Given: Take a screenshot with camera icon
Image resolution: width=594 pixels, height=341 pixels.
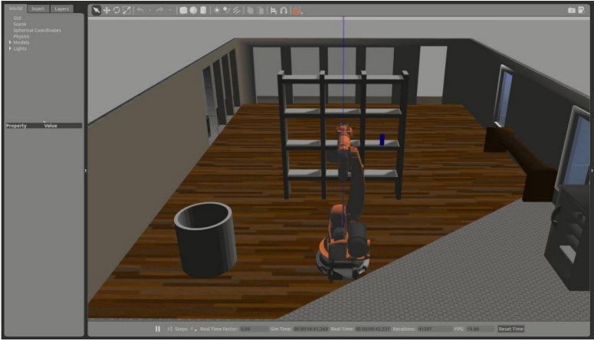Looking at the screenshot, I should [572, 10].
